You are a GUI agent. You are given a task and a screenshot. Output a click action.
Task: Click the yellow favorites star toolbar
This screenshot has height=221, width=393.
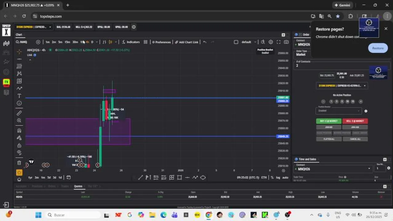19,173
